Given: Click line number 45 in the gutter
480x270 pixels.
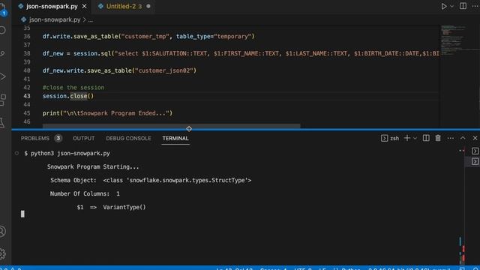Looking at the screenshot, I should 27,113.
